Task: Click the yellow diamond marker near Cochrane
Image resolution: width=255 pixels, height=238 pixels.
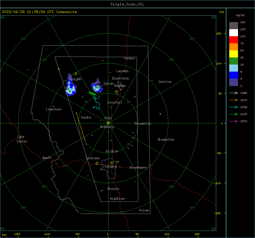Action: coord(97,164)
